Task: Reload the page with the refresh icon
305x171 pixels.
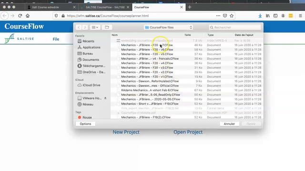Action: click(x=20, y=16)
